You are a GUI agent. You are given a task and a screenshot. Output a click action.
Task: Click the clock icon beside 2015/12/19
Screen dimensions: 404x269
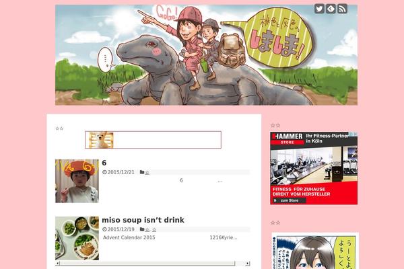click(x=104, y=229)
